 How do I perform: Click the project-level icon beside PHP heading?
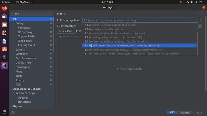pos(65,14)
